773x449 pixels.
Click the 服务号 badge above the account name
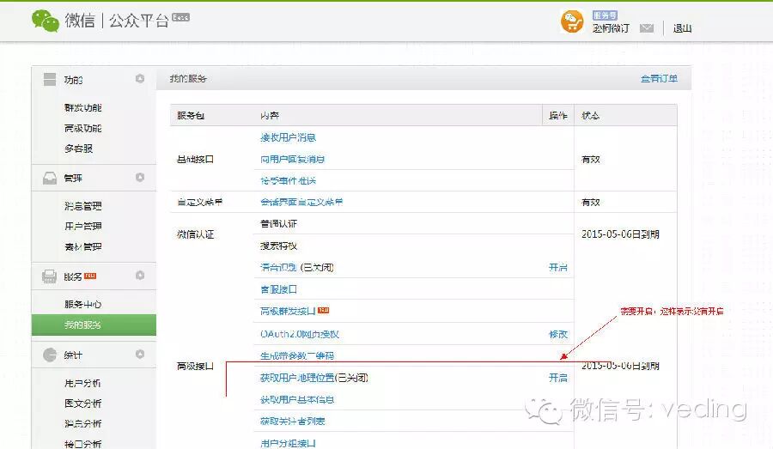605,15
